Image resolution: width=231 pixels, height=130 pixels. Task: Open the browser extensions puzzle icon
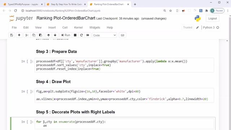point(206,10)
